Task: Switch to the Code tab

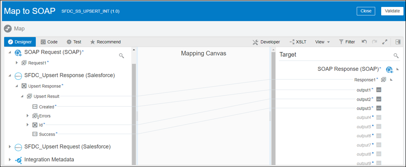Action: click(49, 42)
